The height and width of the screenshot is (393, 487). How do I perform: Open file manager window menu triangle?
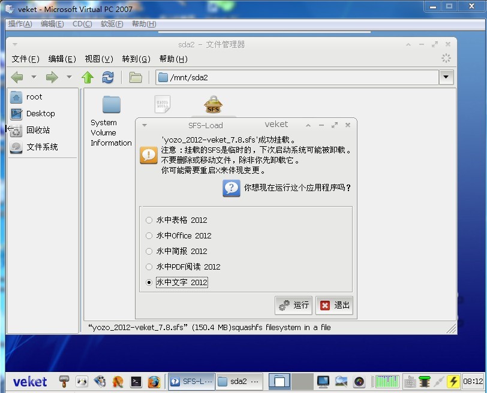coord(15,44)
